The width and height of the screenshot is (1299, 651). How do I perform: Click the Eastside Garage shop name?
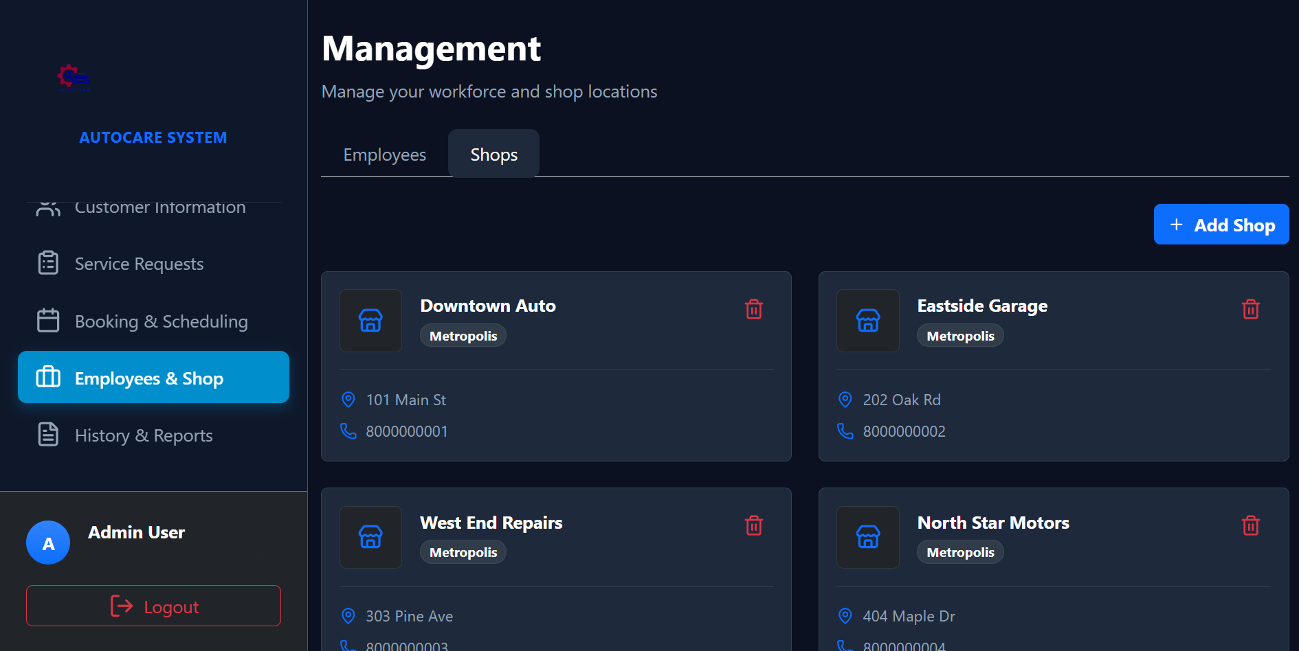(982, 306)
